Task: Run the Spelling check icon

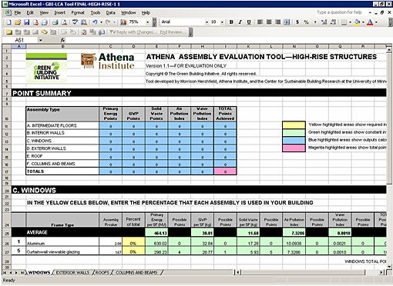Action: click(75, 22)
